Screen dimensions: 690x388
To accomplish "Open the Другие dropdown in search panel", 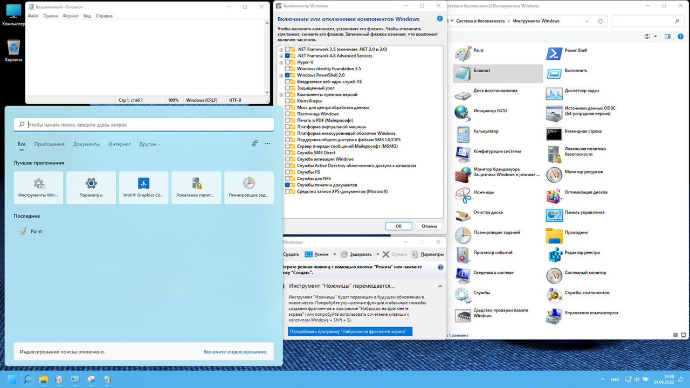I will [150, 144].
